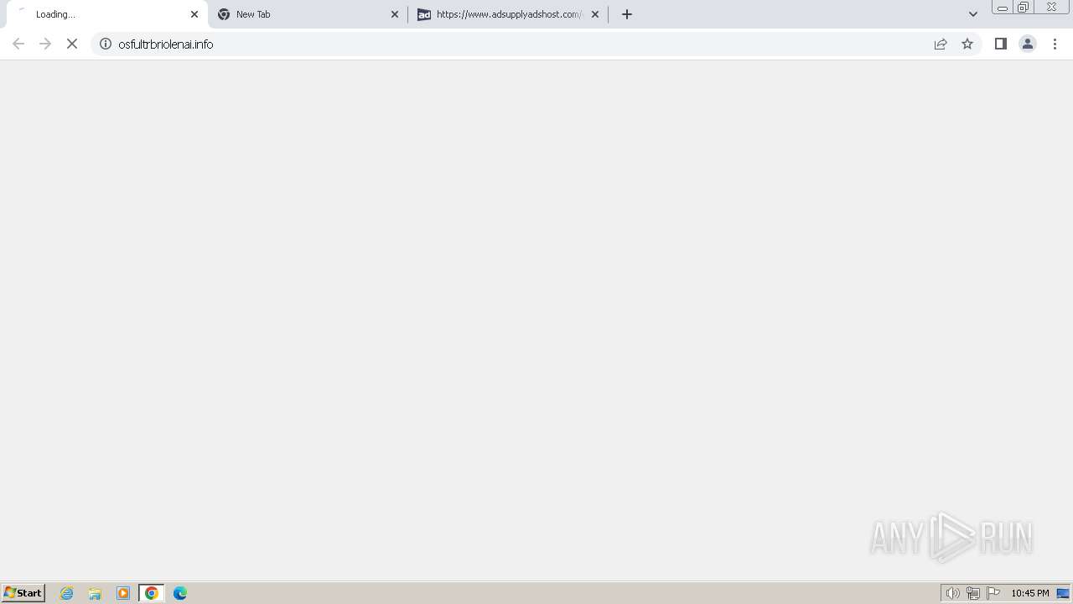This screenshot has width=1073, height=604.
Task: Open Action Center flag icon
Action: click(993, 593)
